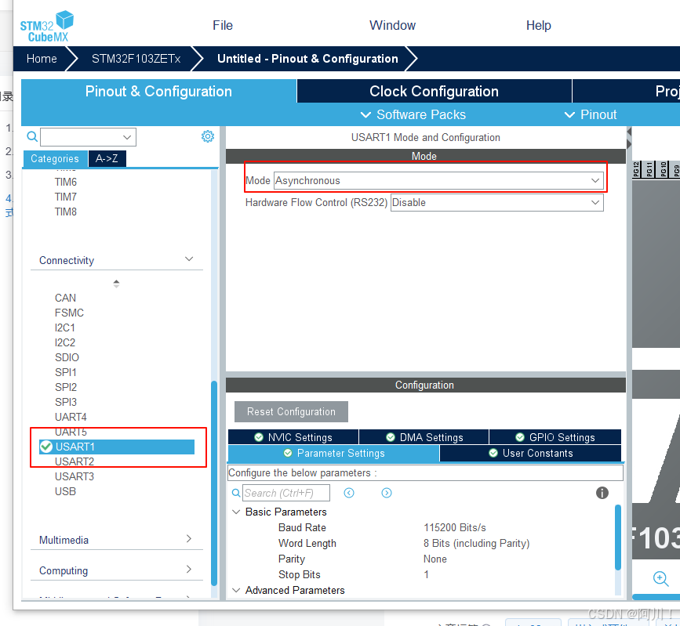Select TIM7 in the peripheral list
This screenshot has height=626, width=680.
(65, 197)
